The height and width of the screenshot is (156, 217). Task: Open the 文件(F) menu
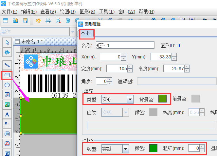click(9, 12)
